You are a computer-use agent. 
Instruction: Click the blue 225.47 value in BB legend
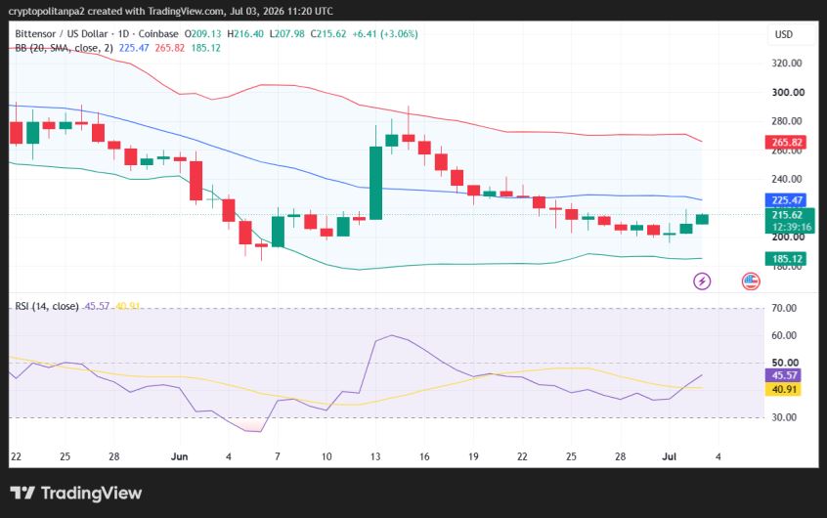coord(134,48)
